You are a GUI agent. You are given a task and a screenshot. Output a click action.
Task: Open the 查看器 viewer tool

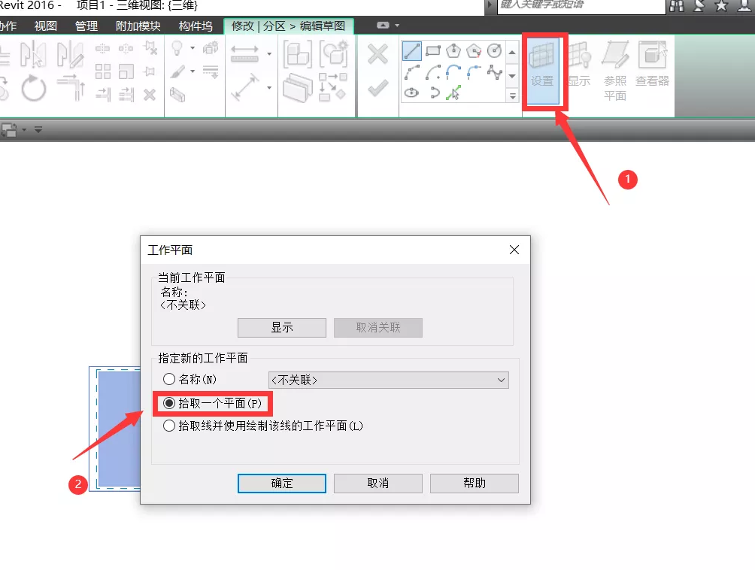pyautogui.click(x=651, y=68)
